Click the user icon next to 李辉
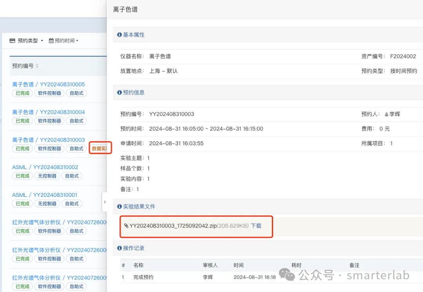The width and height of the screenshot is (423, 292). click(386, 114)
